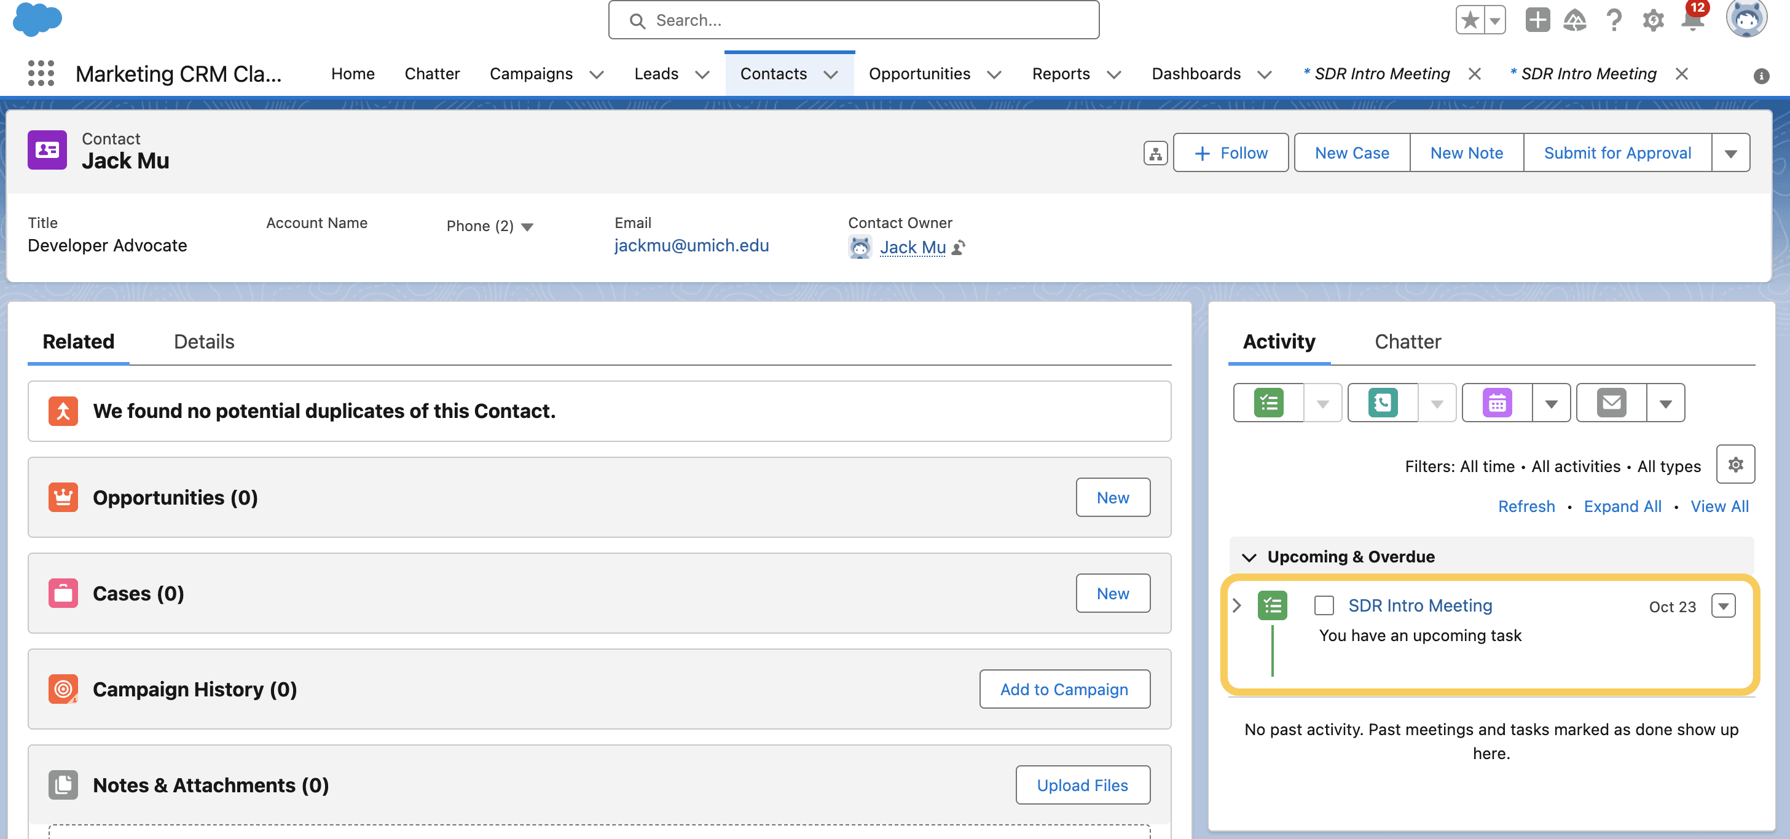Switch to the Chatter tab in Activity panel

click(x=1408, y=341)
